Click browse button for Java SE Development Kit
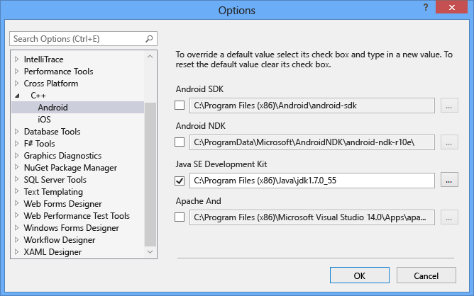The image size is (474, 296). pos(448,180)
